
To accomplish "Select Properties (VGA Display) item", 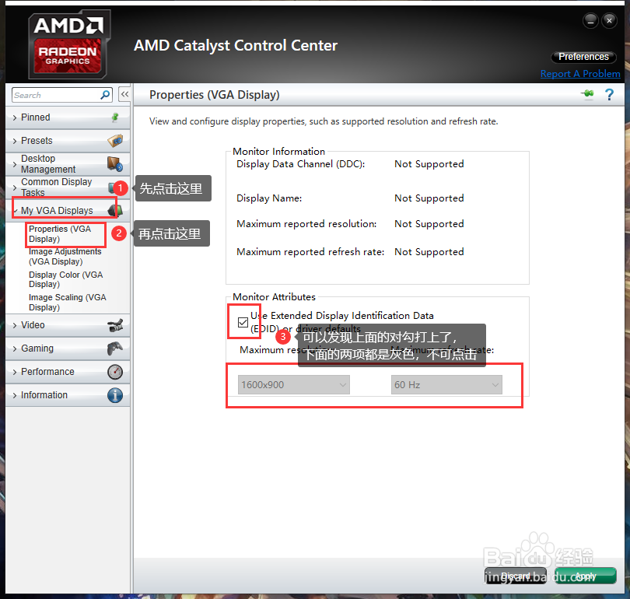I will tap(60, 234).
